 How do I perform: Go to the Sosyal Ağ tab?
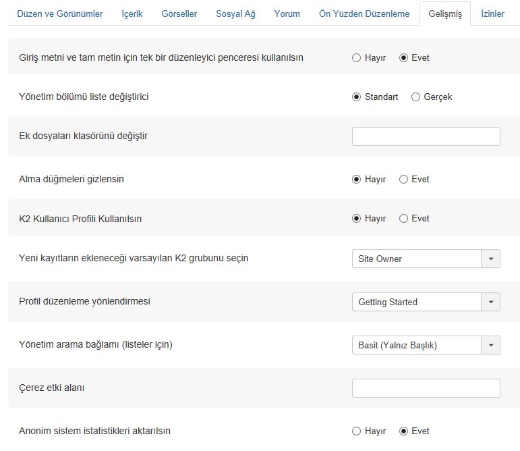(x=235, y=14)
